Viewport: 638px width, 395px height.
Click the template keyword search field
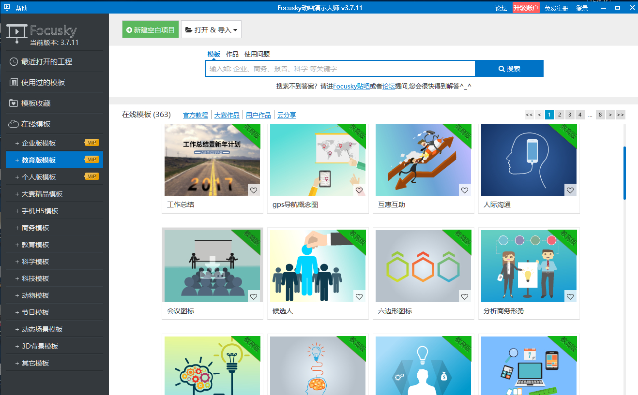click(340, 69)
